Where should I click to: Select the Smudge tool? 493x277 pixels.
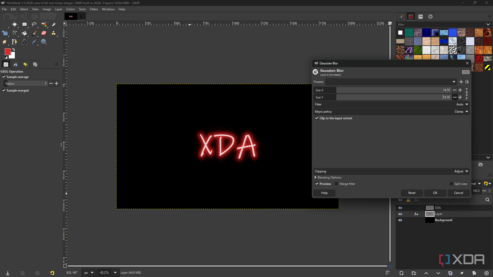pos(5,42)
